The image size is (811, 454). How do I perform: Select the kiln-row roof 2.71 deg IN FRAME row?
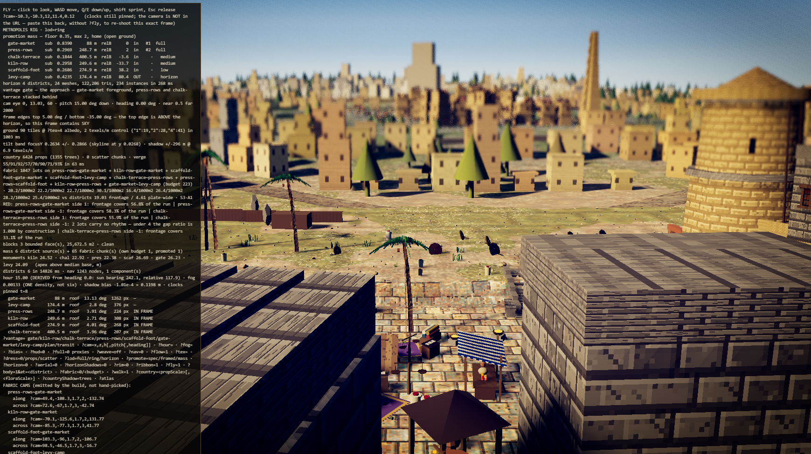[x=80, y=318]
